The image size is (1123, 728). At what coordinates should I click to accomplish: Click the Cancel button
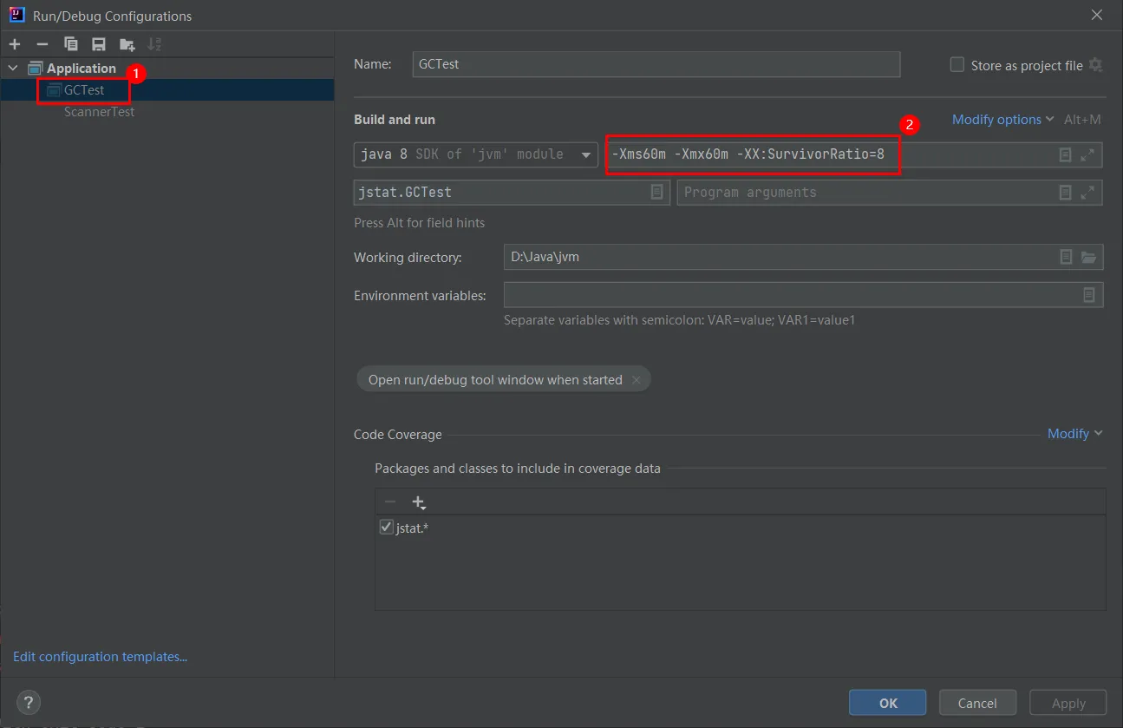pos(977,703)
